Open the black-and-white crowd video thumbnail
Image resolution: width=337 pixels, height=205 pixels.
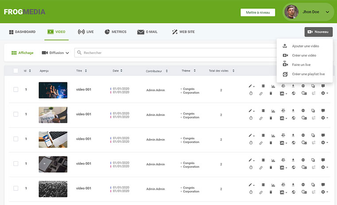coord(53,189)
